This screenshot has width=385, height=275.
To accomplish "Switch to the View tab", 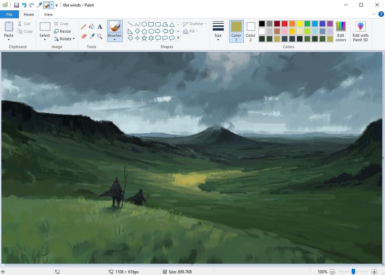I will point(48,14).
